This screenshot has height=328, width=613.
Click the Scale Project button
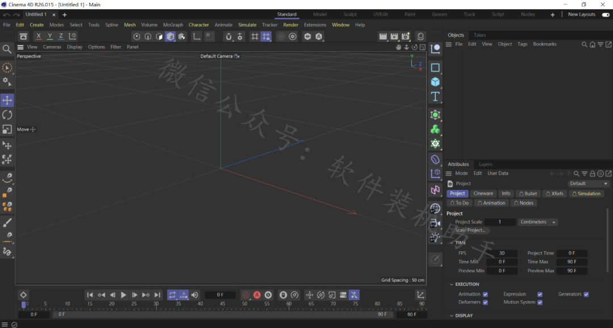471,230
